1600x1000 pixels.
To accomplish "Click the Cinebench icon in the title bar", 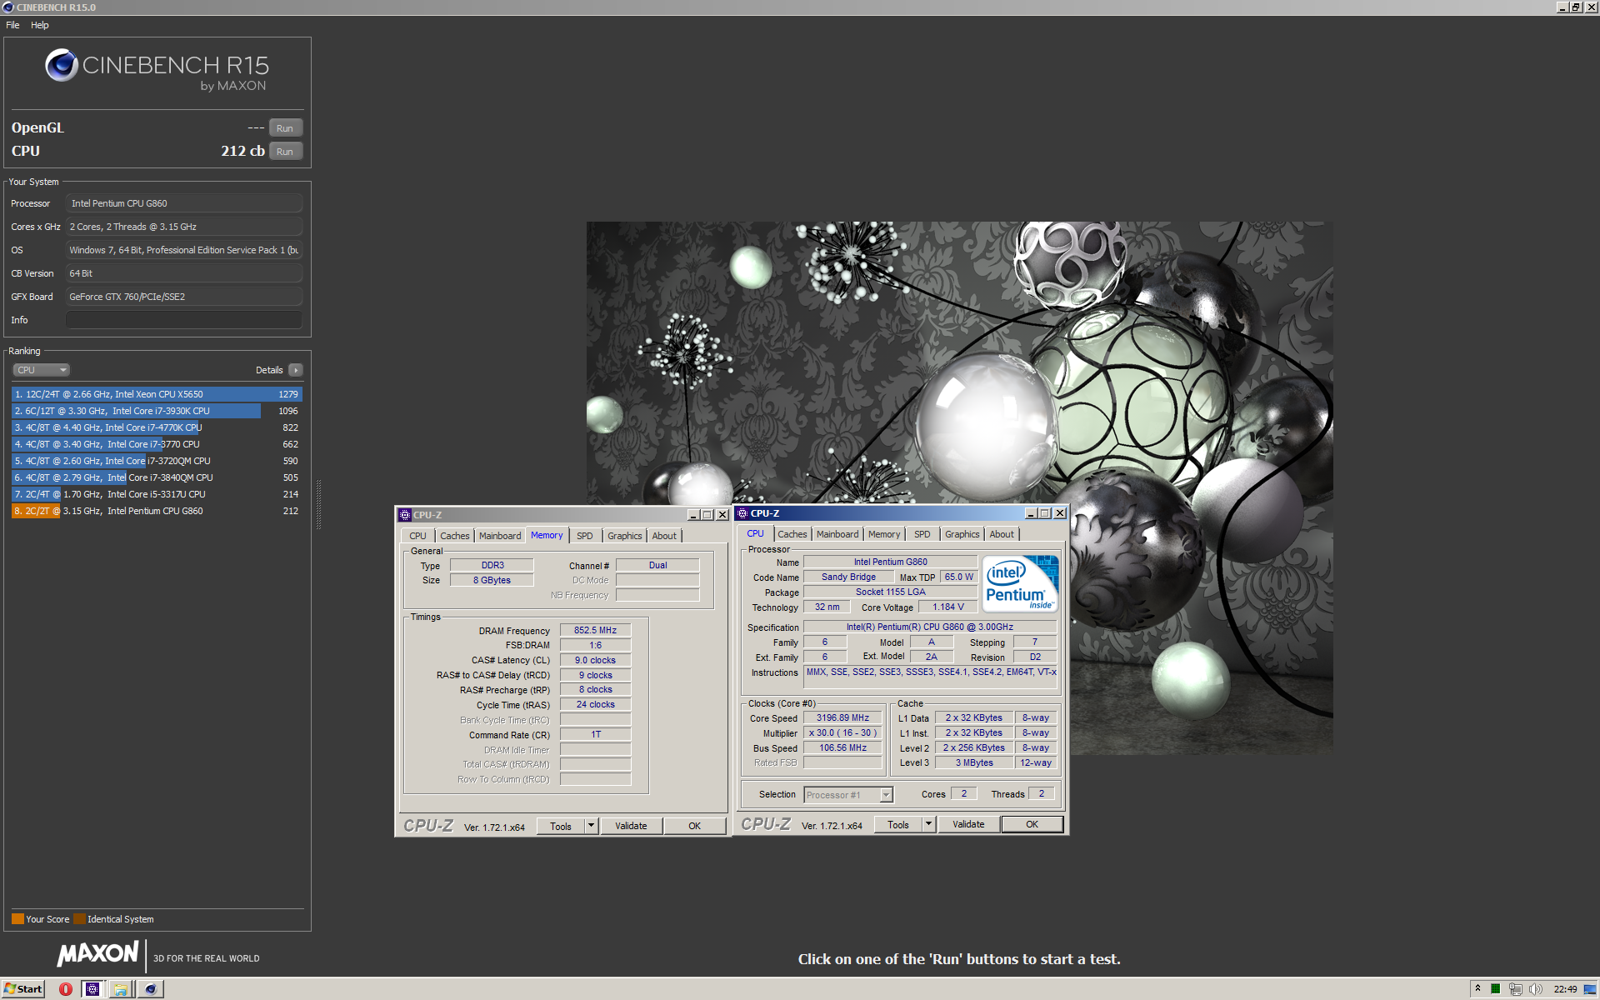I will click(x=8, y=7).
